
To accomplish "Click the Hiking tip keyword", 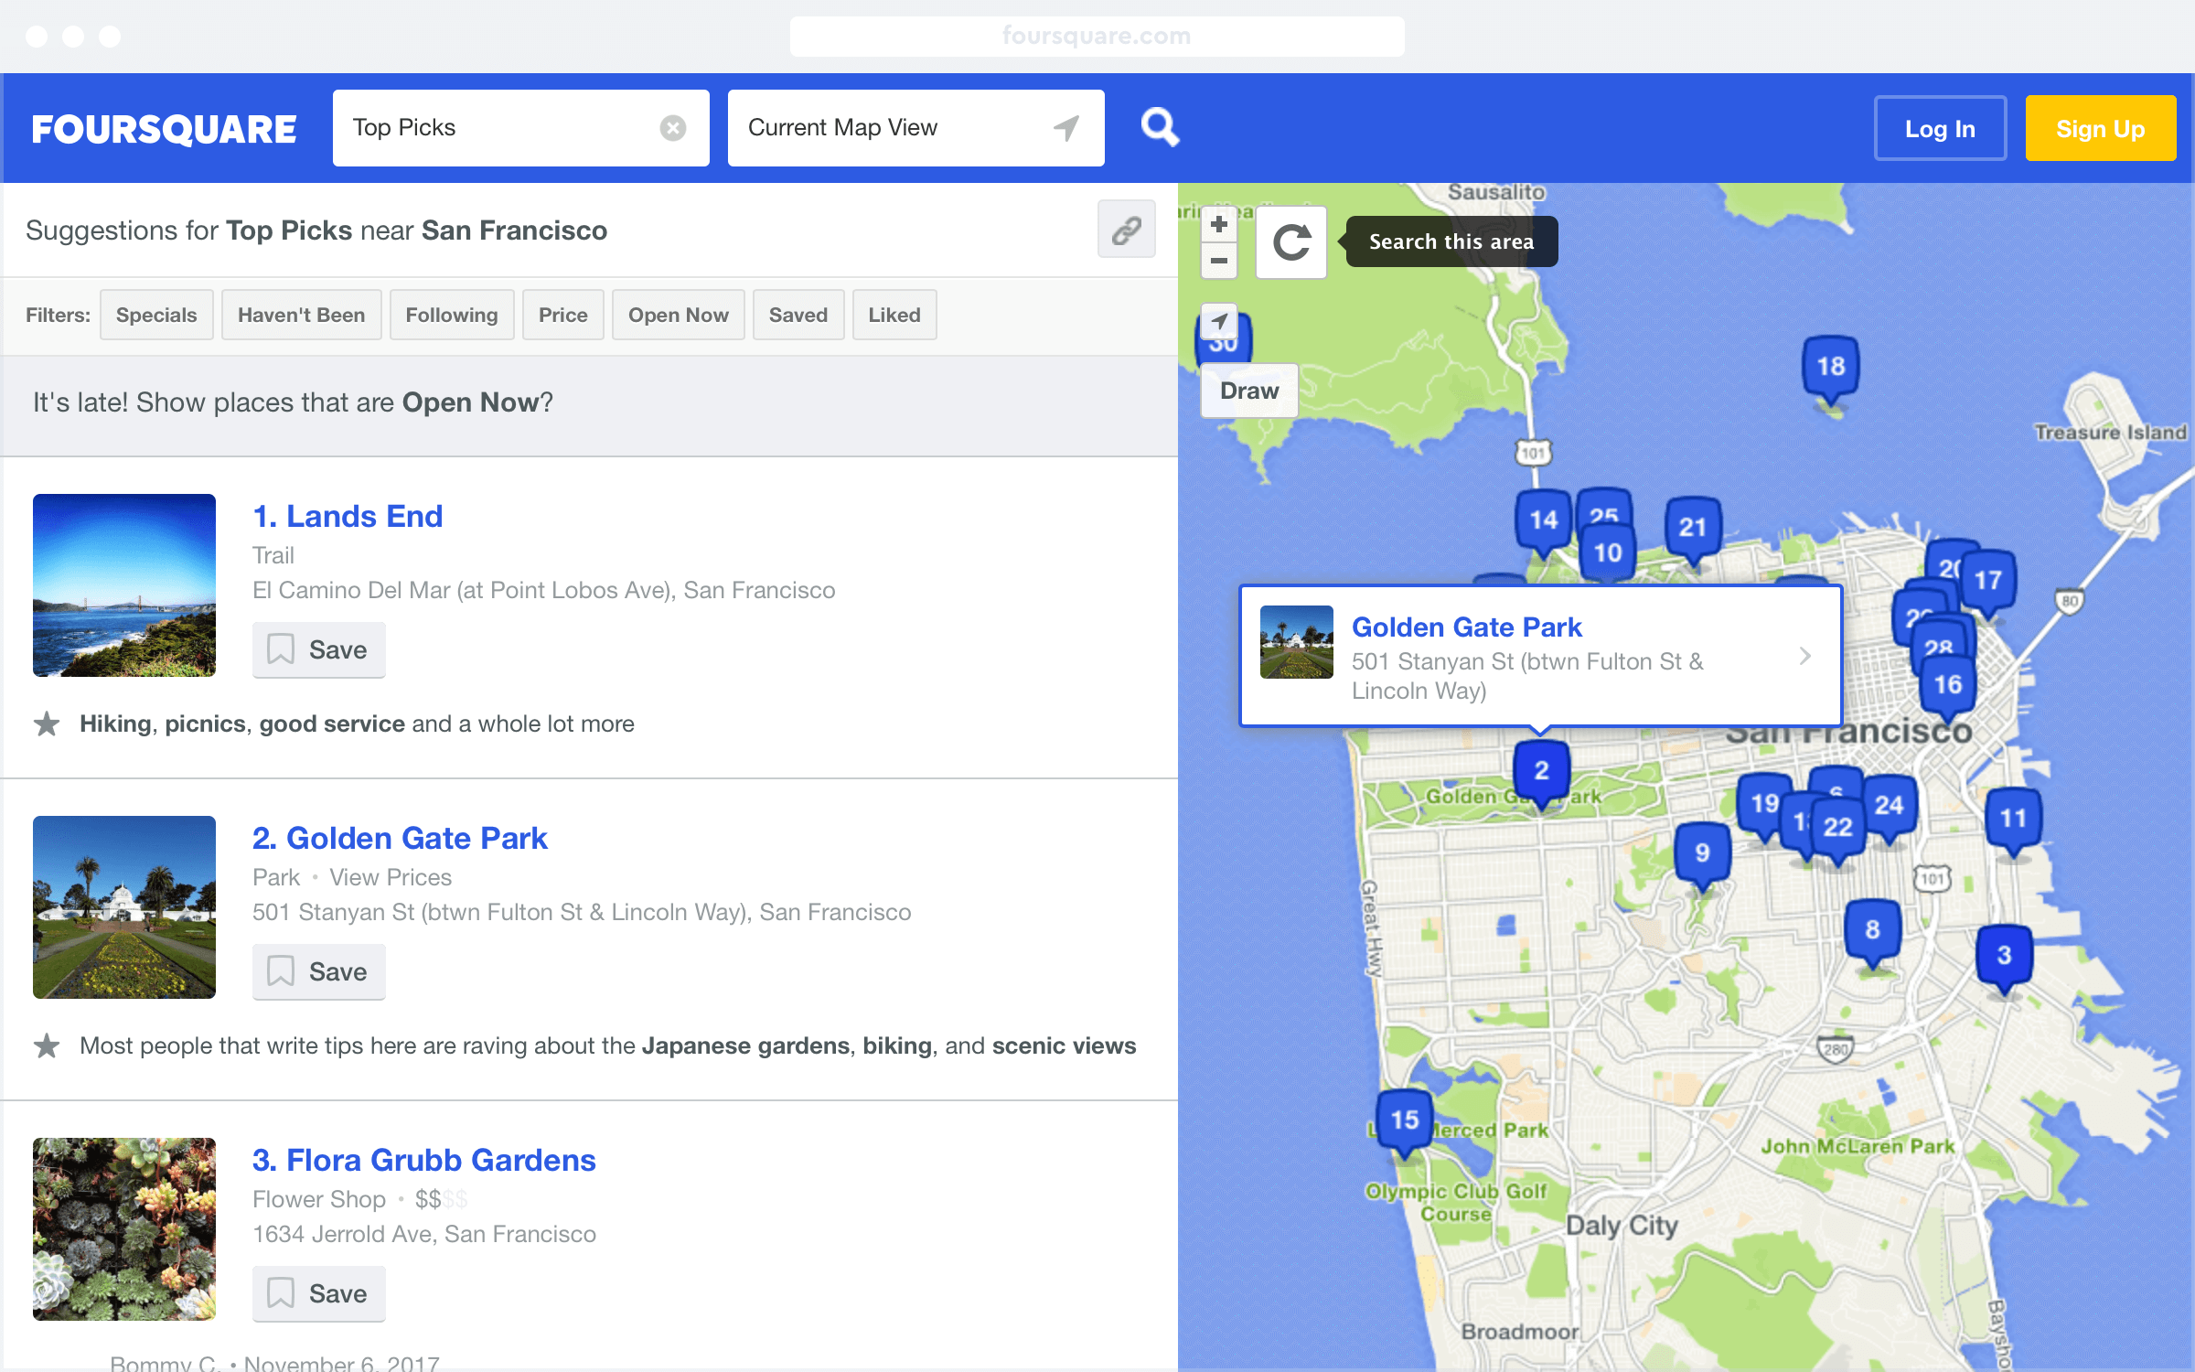I will (x=115, y=724).
